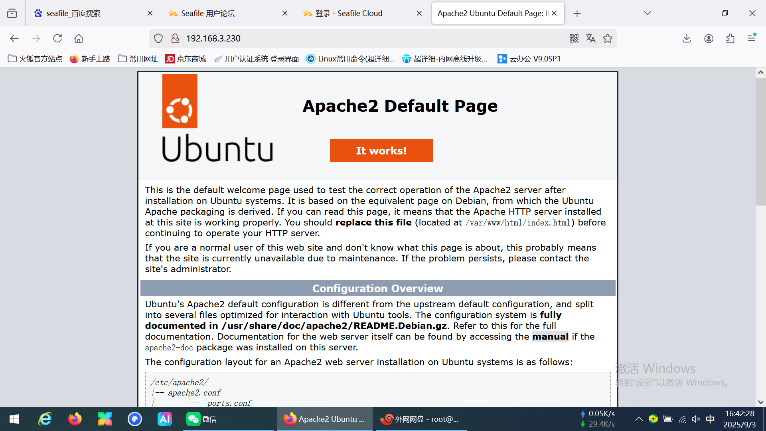
Task: Close the Apache2 Ubuntu Default Page tab
Action: coord(554,13)
